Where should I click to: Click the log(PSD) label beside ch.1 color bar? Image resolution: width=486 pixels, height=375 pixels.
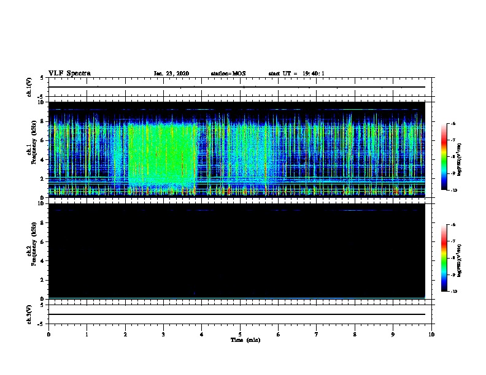[x=460, y=159]
